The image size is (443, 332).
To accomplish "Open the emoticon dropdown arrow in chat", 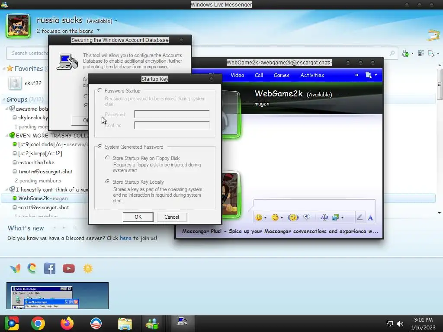I will tap(265, 218).
